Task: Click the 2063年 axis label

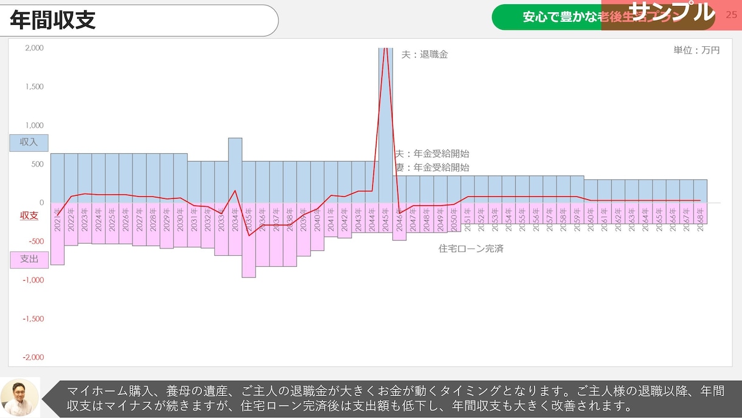Action: point(632,220)
